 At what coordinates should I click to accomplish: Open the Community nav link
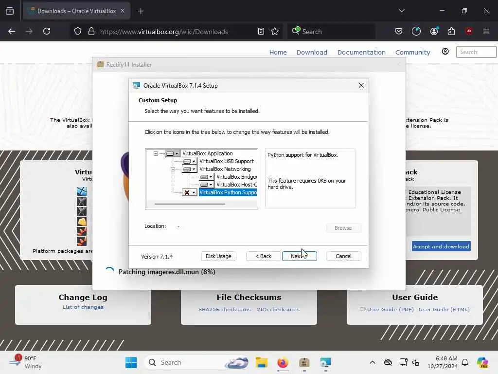pos(412,52)
